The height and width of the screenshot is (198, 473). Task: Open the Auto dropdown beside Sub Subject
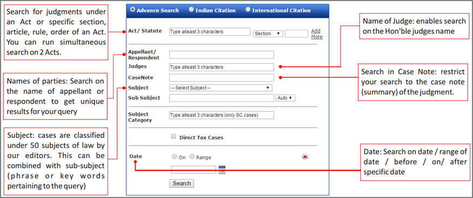point(285,98)
